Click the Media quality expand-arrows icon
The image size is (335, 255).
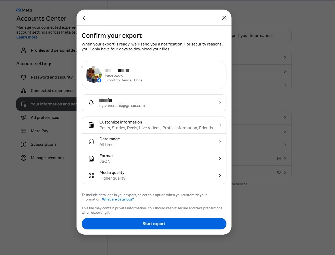(91, 175)
